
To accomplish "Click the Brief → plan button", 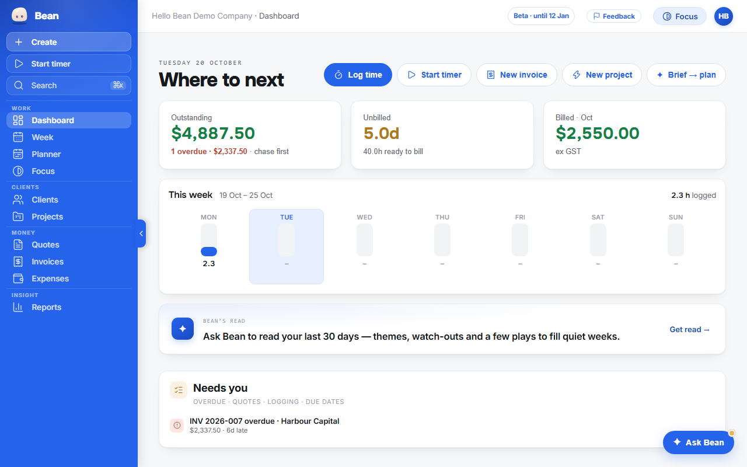I will (686, 75).
